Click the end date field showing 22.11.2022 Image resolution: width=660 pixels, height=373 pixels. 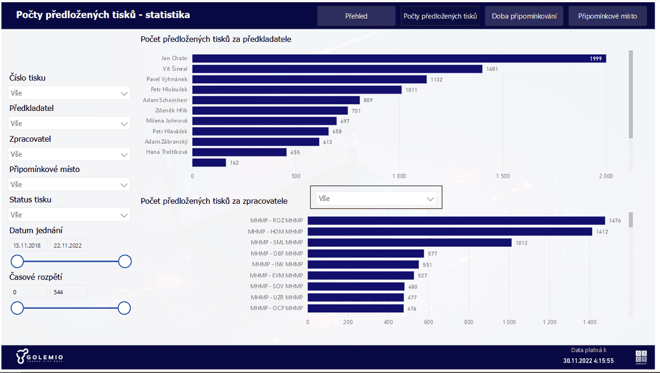[x=69, y=245]
